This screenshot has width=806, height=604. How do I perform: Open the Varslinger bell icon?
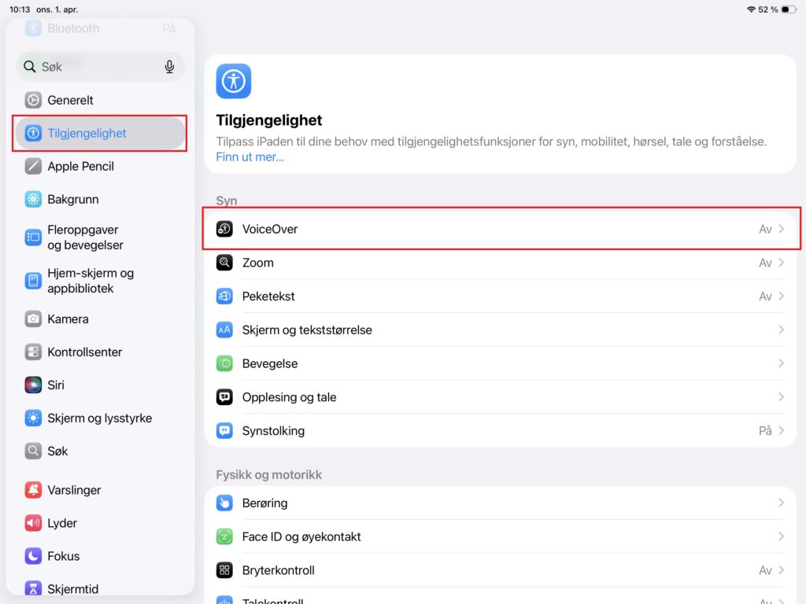pyautogui.click(x=33, y=490)
